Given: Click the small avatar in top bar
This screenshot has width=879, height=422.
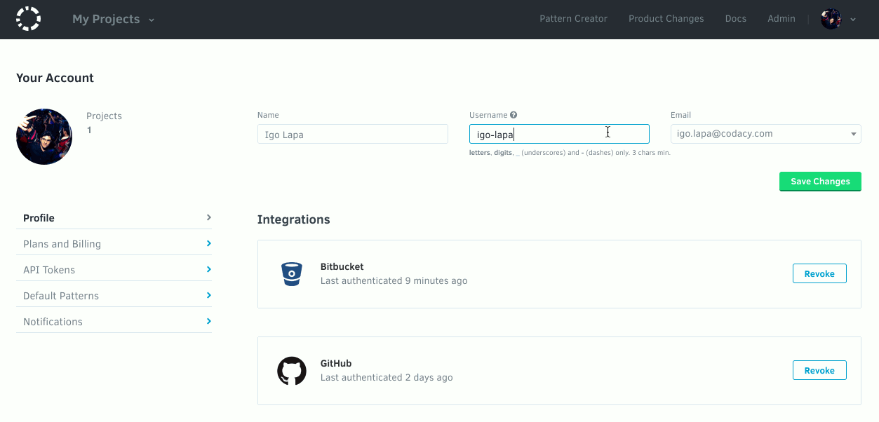Looking at the screenshot, I should 831,19.
